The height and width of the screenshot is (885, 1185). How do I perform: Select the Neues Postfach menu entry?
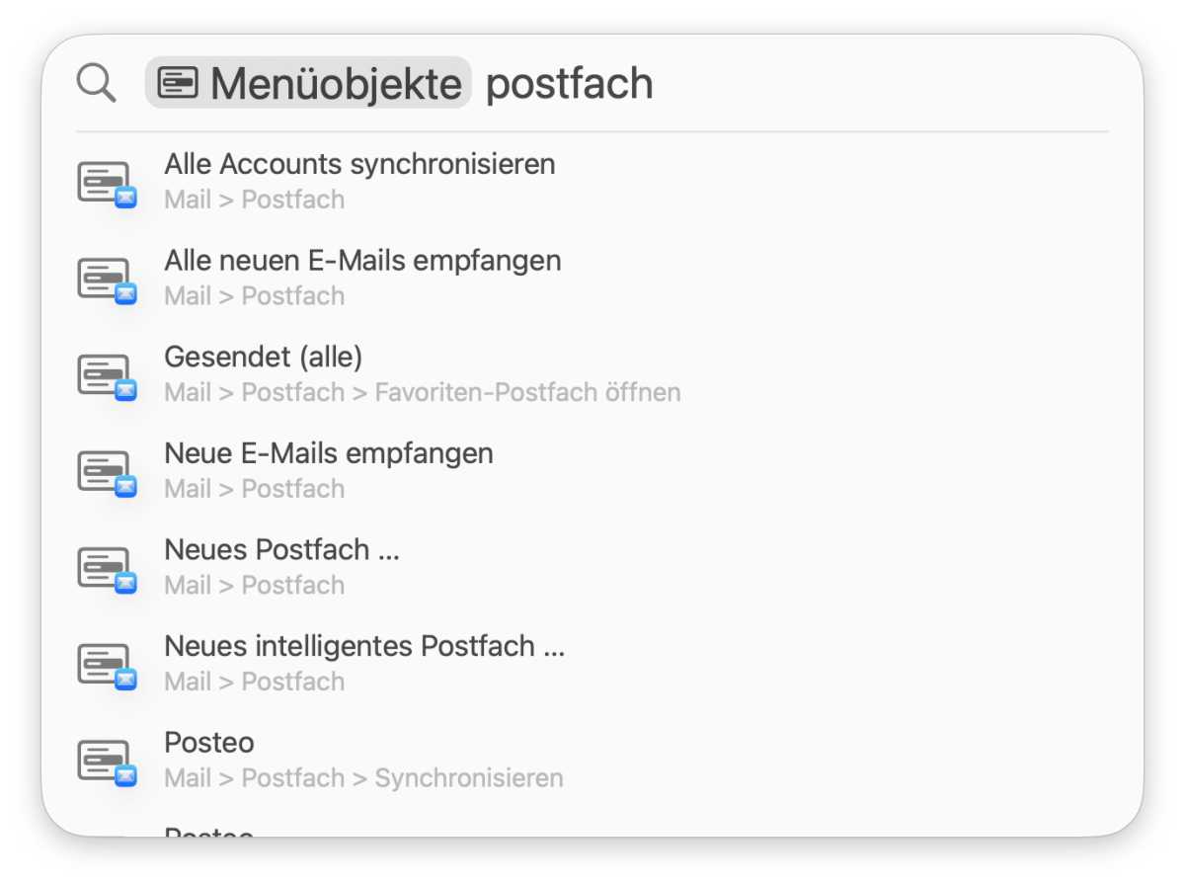point(281,550)
